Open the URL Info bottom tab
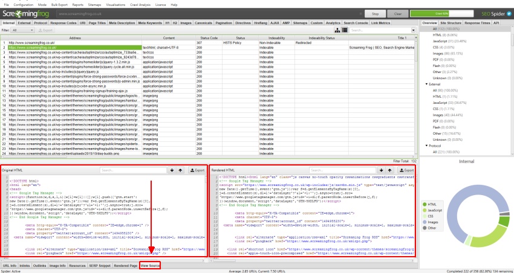Viewport: 514px width, 273px height. pyautogui.click(x=9, y=266)
